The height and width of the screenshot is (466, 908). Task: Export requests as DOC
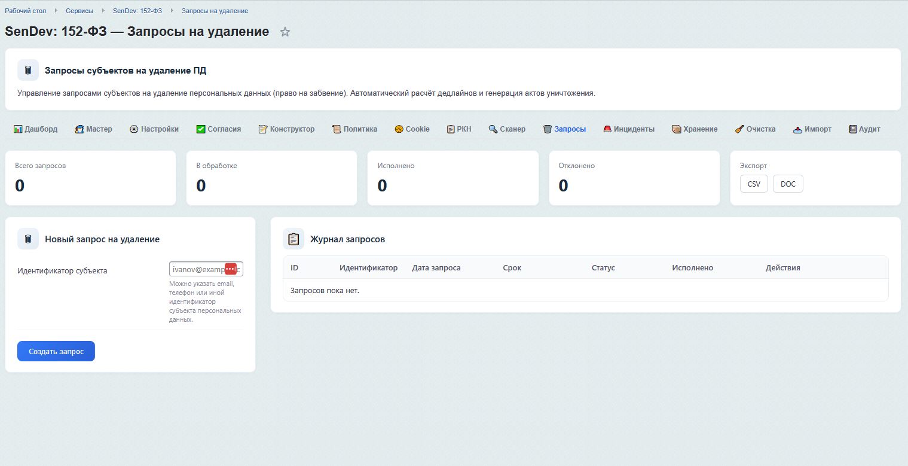788,184
